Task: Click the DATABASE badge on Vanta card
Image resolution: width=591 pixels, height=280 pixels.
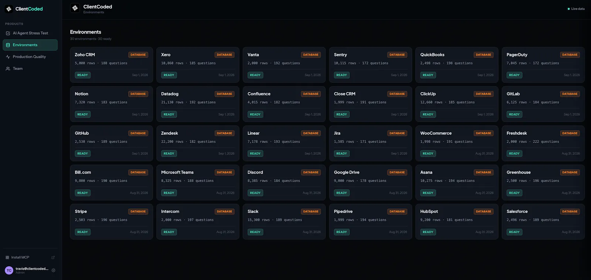Action: pyautogui.click(x=311, y=55)
